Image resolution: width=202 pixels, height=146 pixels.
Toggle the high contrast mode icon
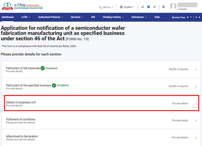[163, 7]
